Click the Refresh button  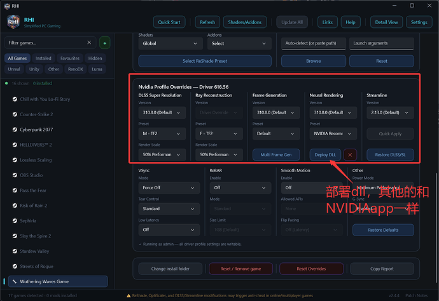tap(207, 22)
